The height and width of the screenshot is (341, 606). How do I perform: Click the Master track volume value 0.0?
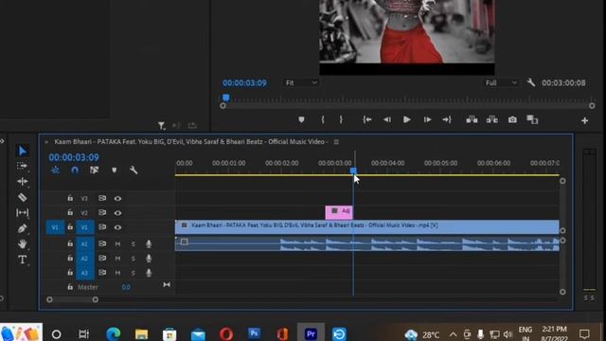(126, 287)
